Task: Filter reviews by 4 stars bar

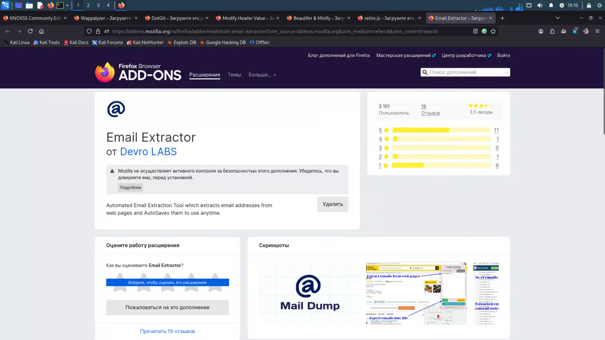Action: click(442, 139)
